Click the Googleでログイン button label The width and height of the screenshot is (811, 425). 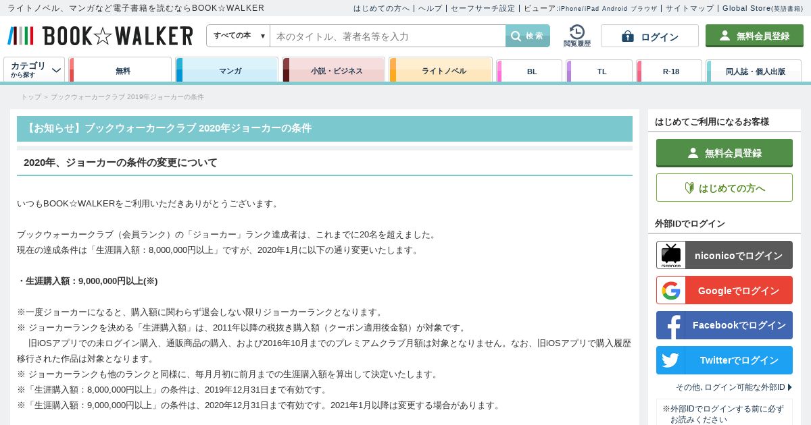coord(739,291)
